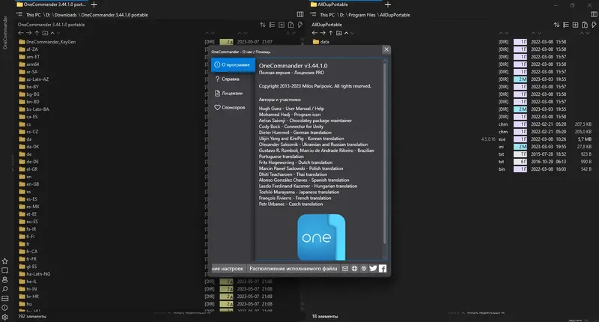Toggle sort order arrows in the left pane toolbar
Viewport: 599px width, 322px height.
(263, 25)
